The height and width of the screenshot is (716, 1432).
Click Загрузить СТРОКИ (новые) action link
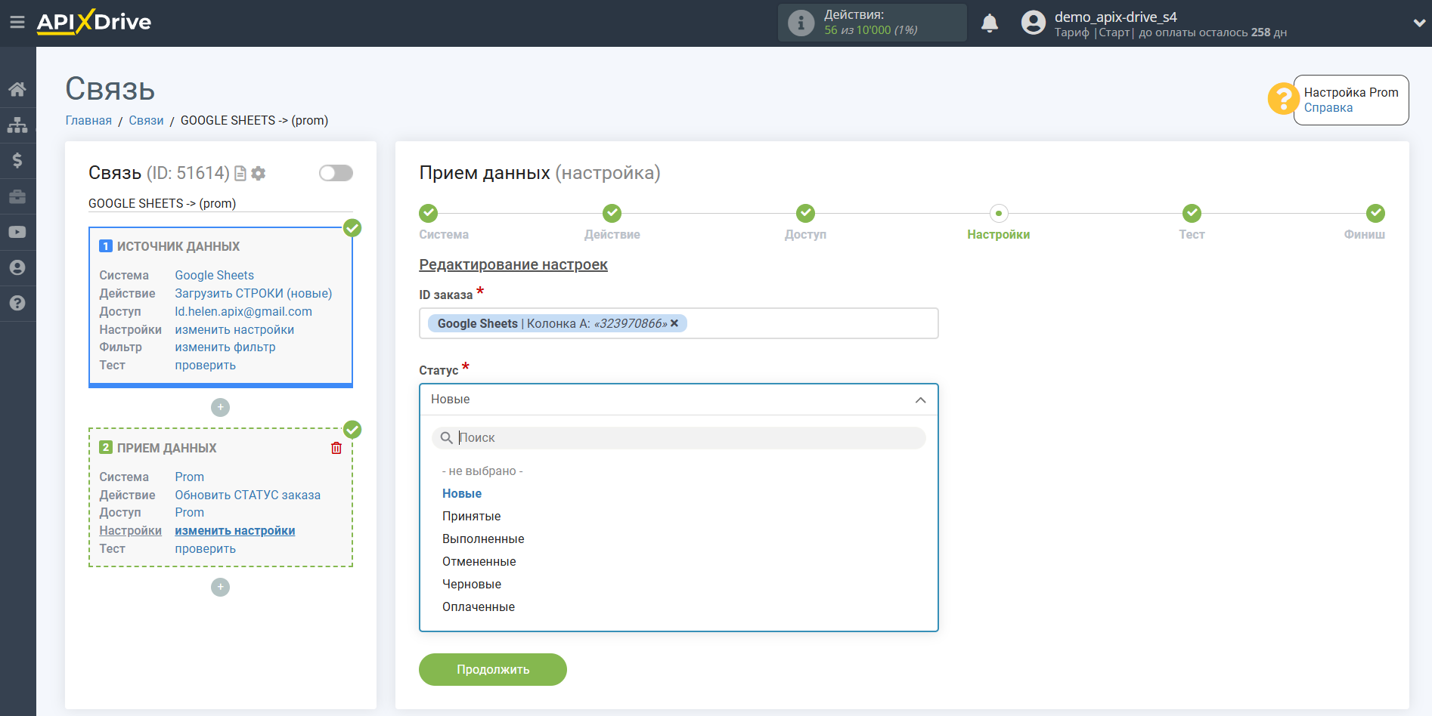(x=253, y=294)
